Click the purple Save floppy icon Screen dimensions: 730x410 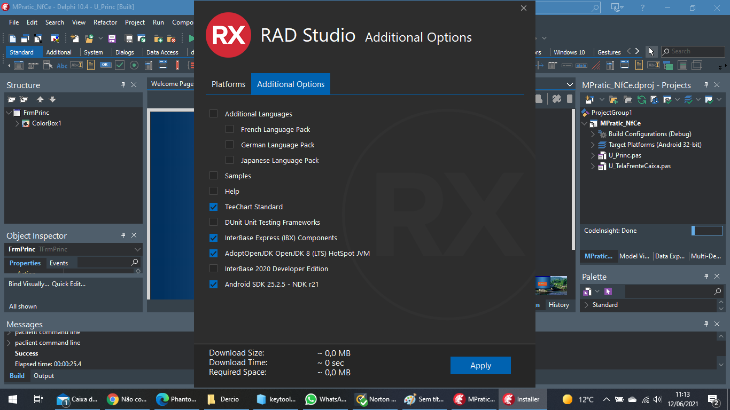[112, 38]
